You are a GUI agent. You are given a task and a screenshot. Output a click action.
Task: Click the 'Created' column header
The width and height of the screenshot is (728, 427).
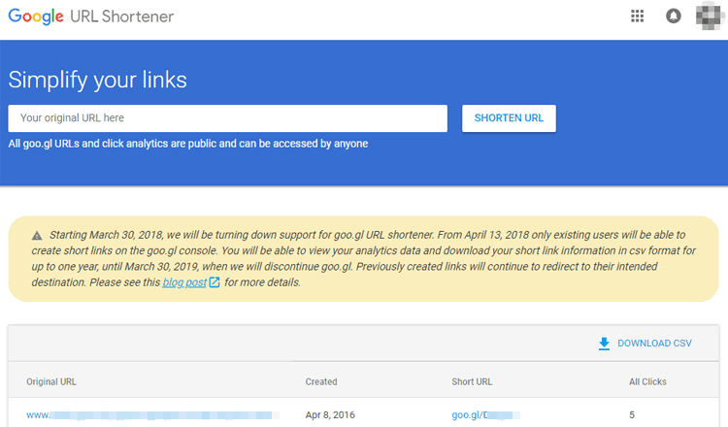click(321, 382)
